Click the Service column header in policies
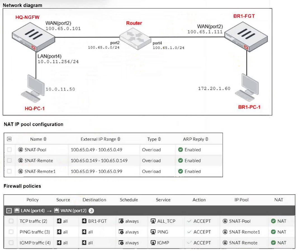Image resolution: width=300 pixels, height=251 pixels. click(163, 200)
